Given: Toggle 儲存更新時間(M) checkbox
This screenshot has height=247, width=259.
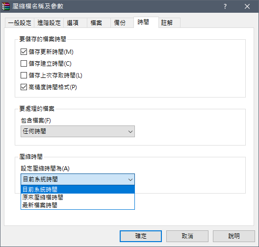Looking at the screenshot, I should 24,52.
